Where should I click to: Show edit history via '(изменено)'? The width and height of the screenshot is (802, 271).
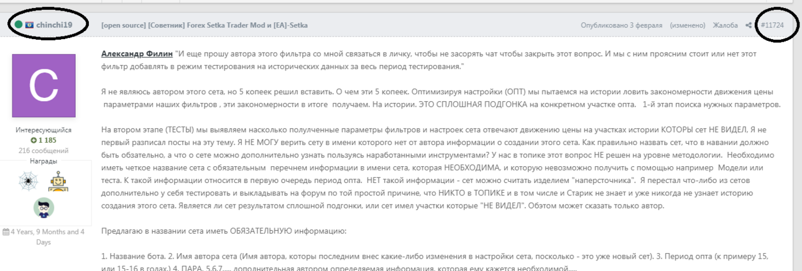[688, 25]
